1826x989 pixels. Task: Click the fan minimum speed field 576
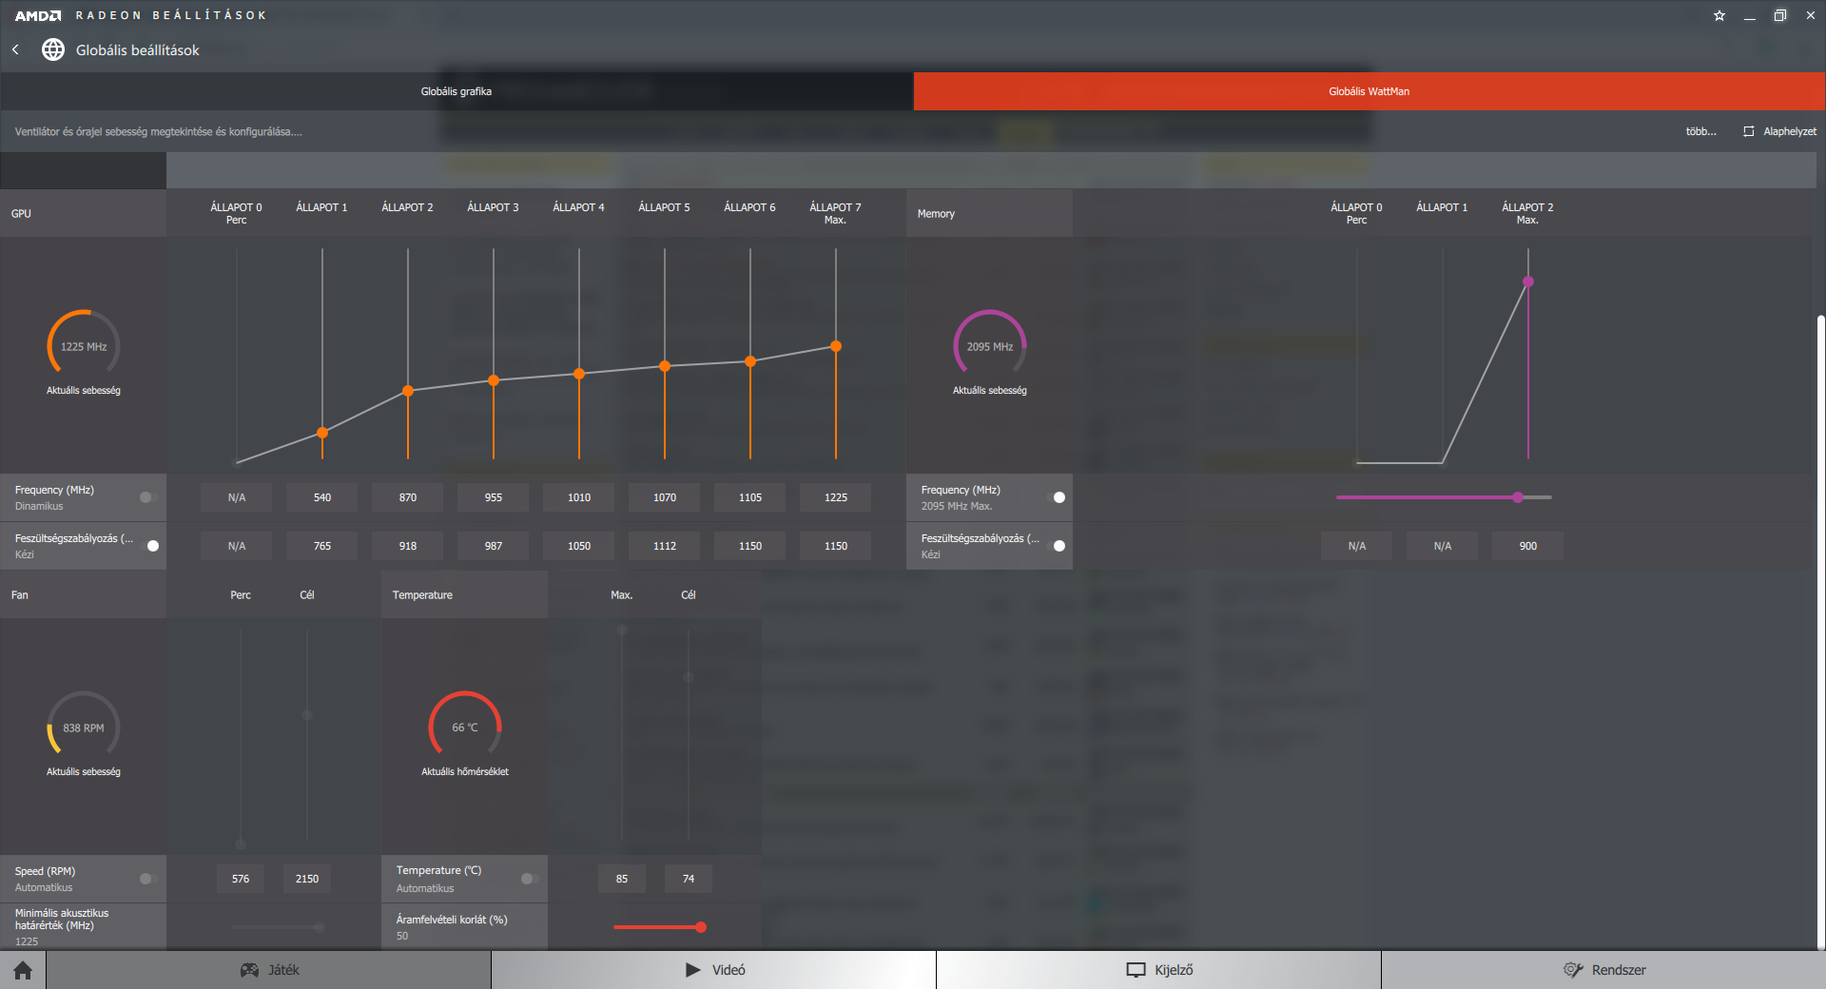point(241,879)
